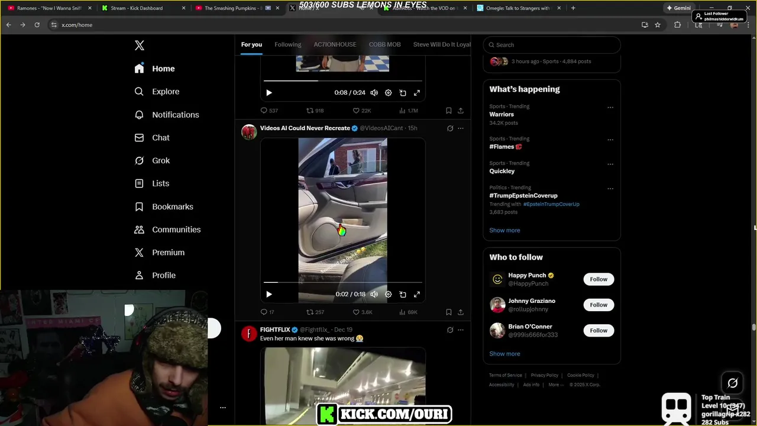This screenshot has width=757, height=426.
Task: Open the Explore page
Action: coord(157,92)
